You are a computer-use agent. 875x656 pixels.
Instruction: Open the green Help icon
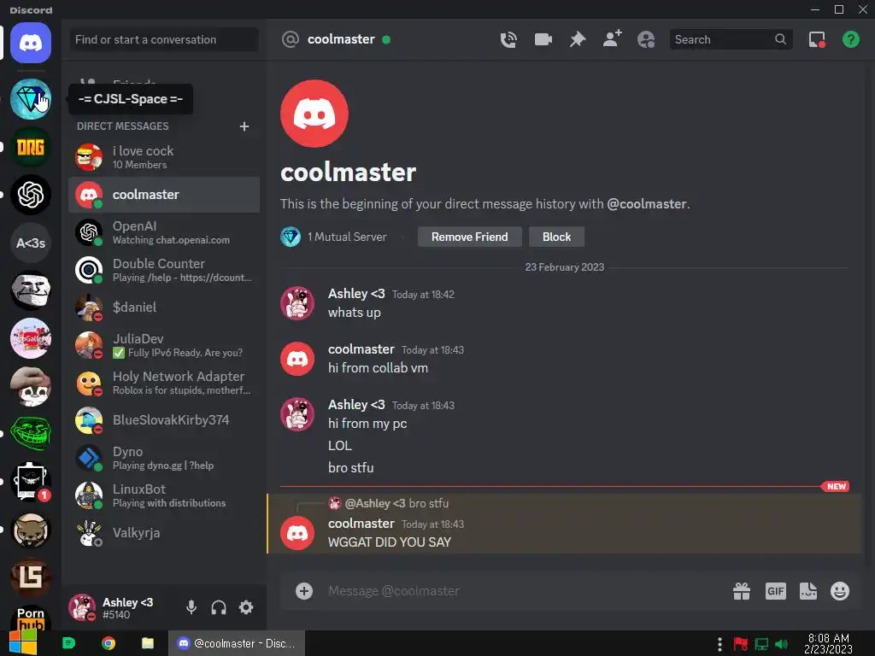click(851, 39)
